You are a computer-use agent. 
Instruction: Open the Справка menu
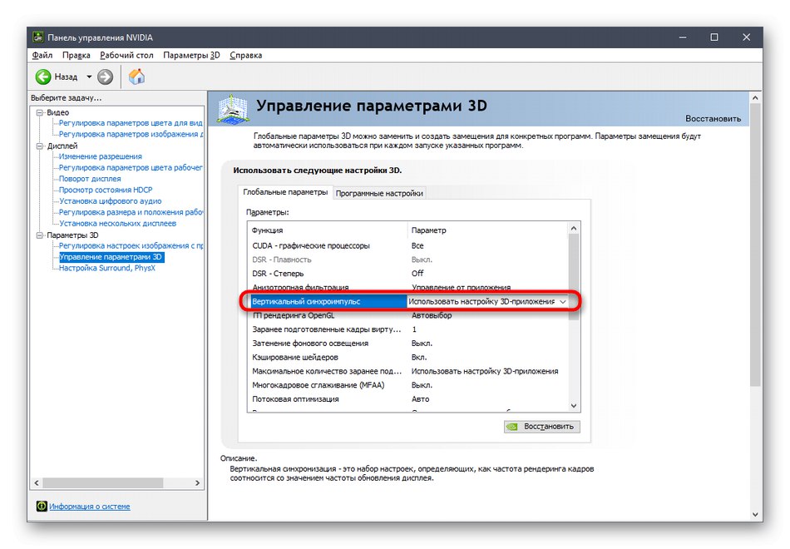(246, 55)
